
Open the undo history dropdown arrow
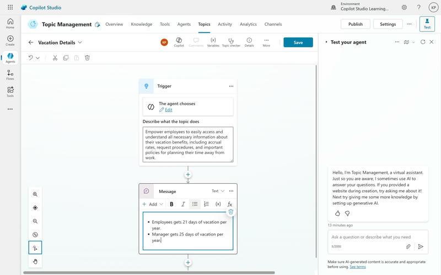37,58
